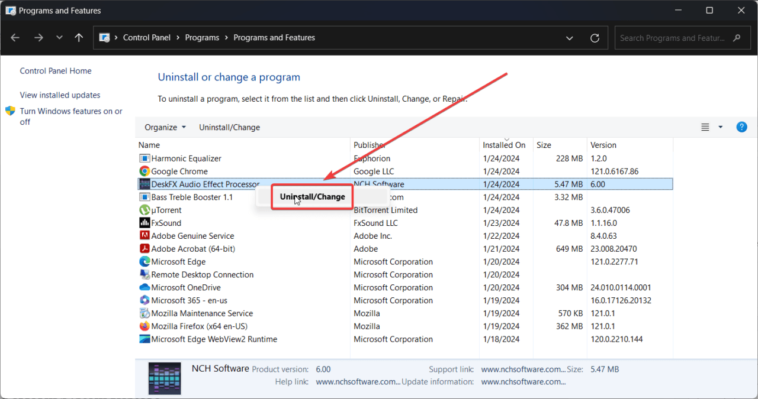This screenshot has width=758, height=399.
Task: Select the Adobe Acrobat (64-bit) icon
Action: tap(144, 249)
